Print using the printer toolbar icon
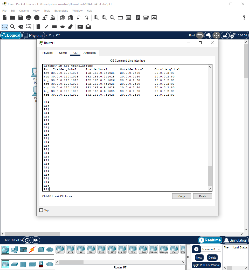This screenshot has height=270, width=249. (x=29, y=18)
